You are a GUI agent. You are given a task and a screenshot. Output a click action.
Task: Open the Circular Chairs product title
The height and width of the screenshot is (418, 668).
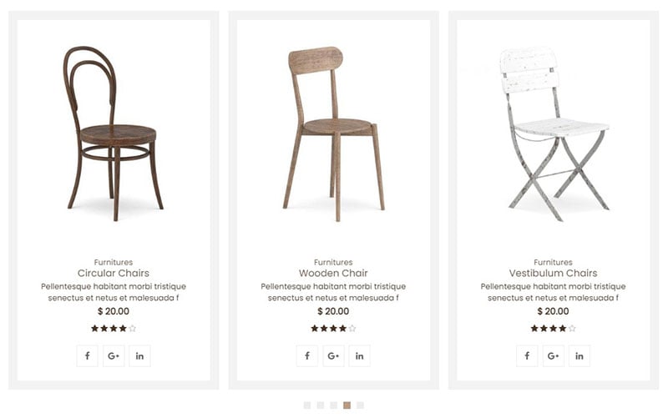pyautogui.click(x=114, y=274)
